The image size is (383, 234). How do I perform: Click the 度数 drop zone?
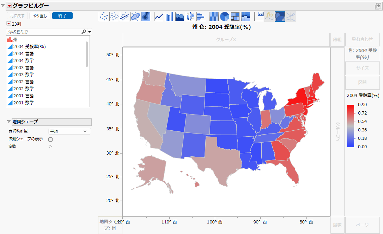pos(337,225)
